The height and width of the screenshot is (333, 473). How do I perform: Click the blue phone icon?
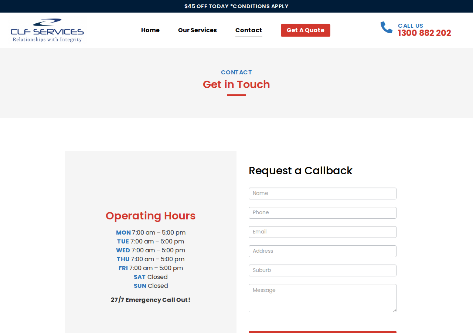pyautogui.click(x=387, y=27)
